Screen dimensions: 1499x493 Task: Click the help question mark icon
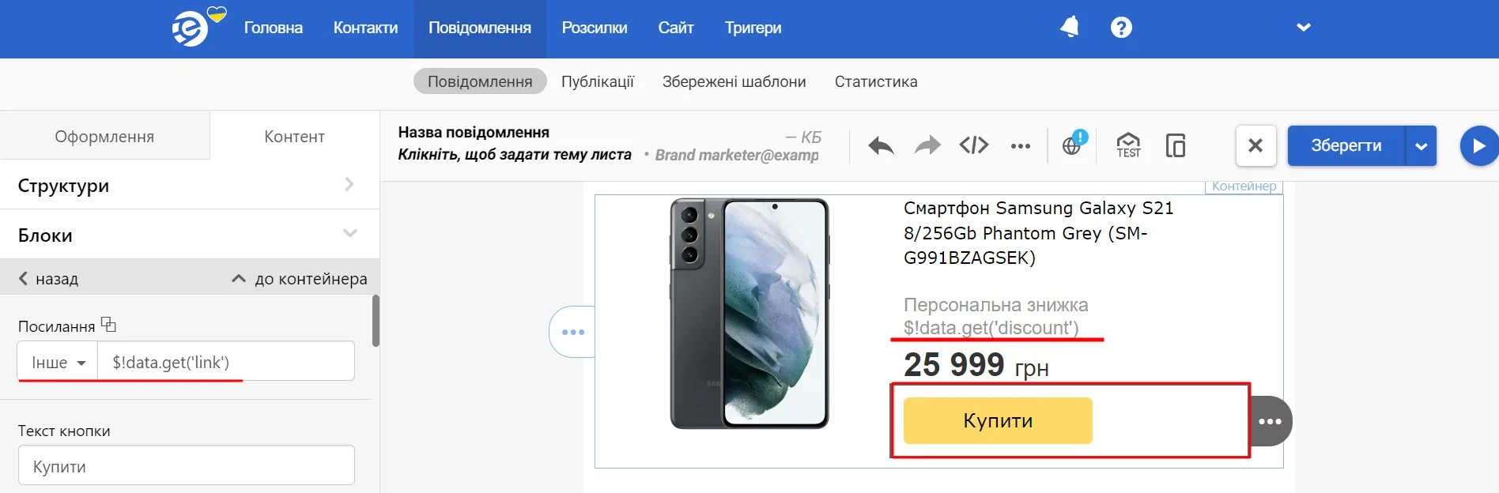pyautogui.click(x=1121, y=28)
